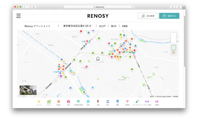
Task: Select the supermarket (スーパー) cart icon
Action: click(x=39, y=102)
